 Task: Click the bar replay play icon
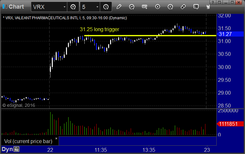pyautogui.click(x=157, y=7)
